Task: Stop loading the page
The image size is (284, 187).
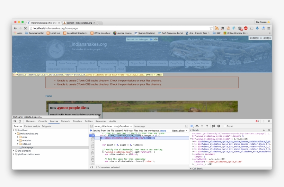Action: tap(25, 28)
